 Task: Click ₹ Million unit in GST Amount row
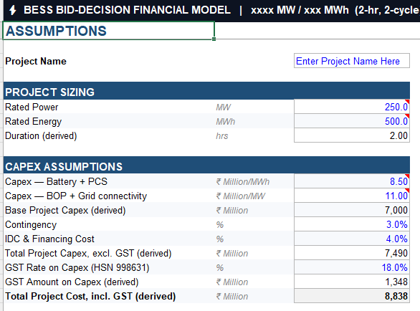tap(232, 282)
